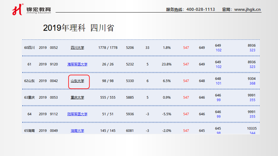
Task: Click the 锦宏教育 brand name text
Action: (x=39, y=9)
